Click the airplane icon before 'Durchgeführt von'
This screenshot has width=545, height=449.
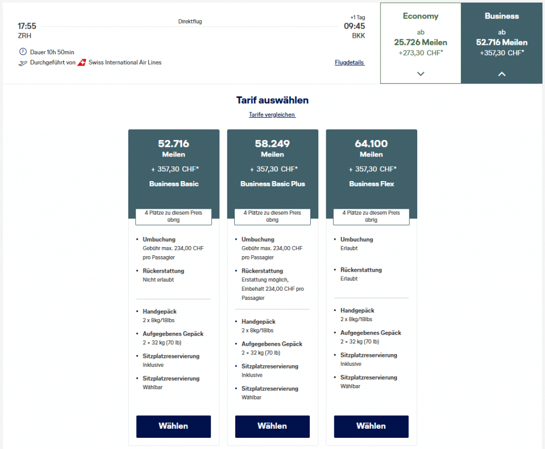pos(22,63)
